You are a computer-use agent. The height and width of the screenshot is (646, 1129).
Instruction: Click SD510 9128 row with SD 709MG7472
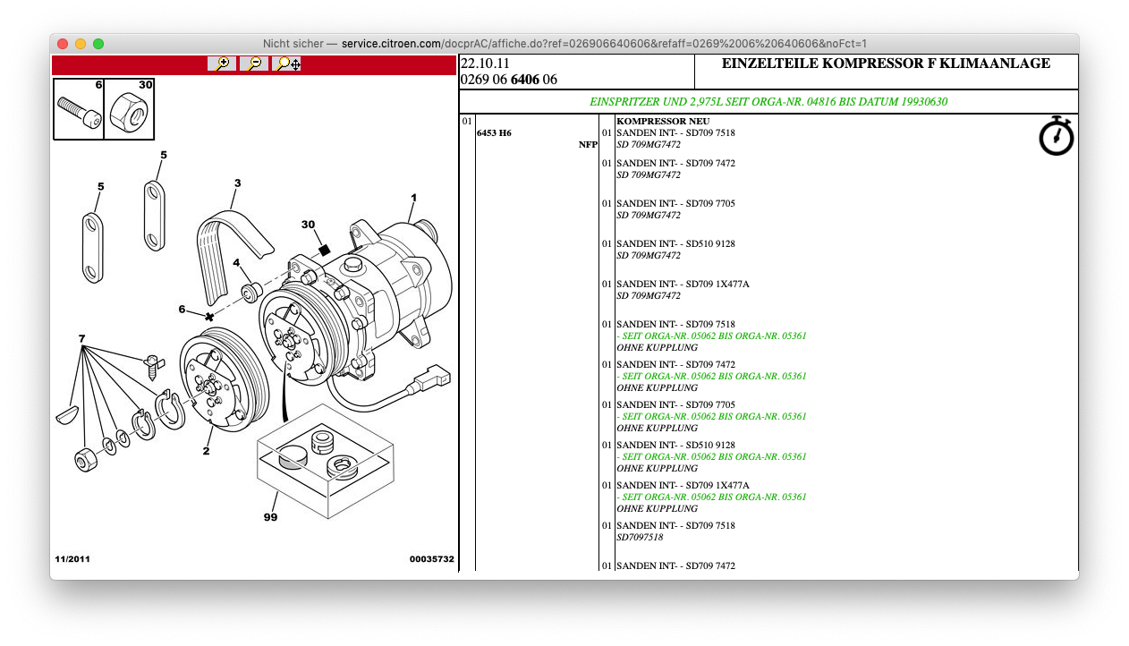[x=675, y=244]
